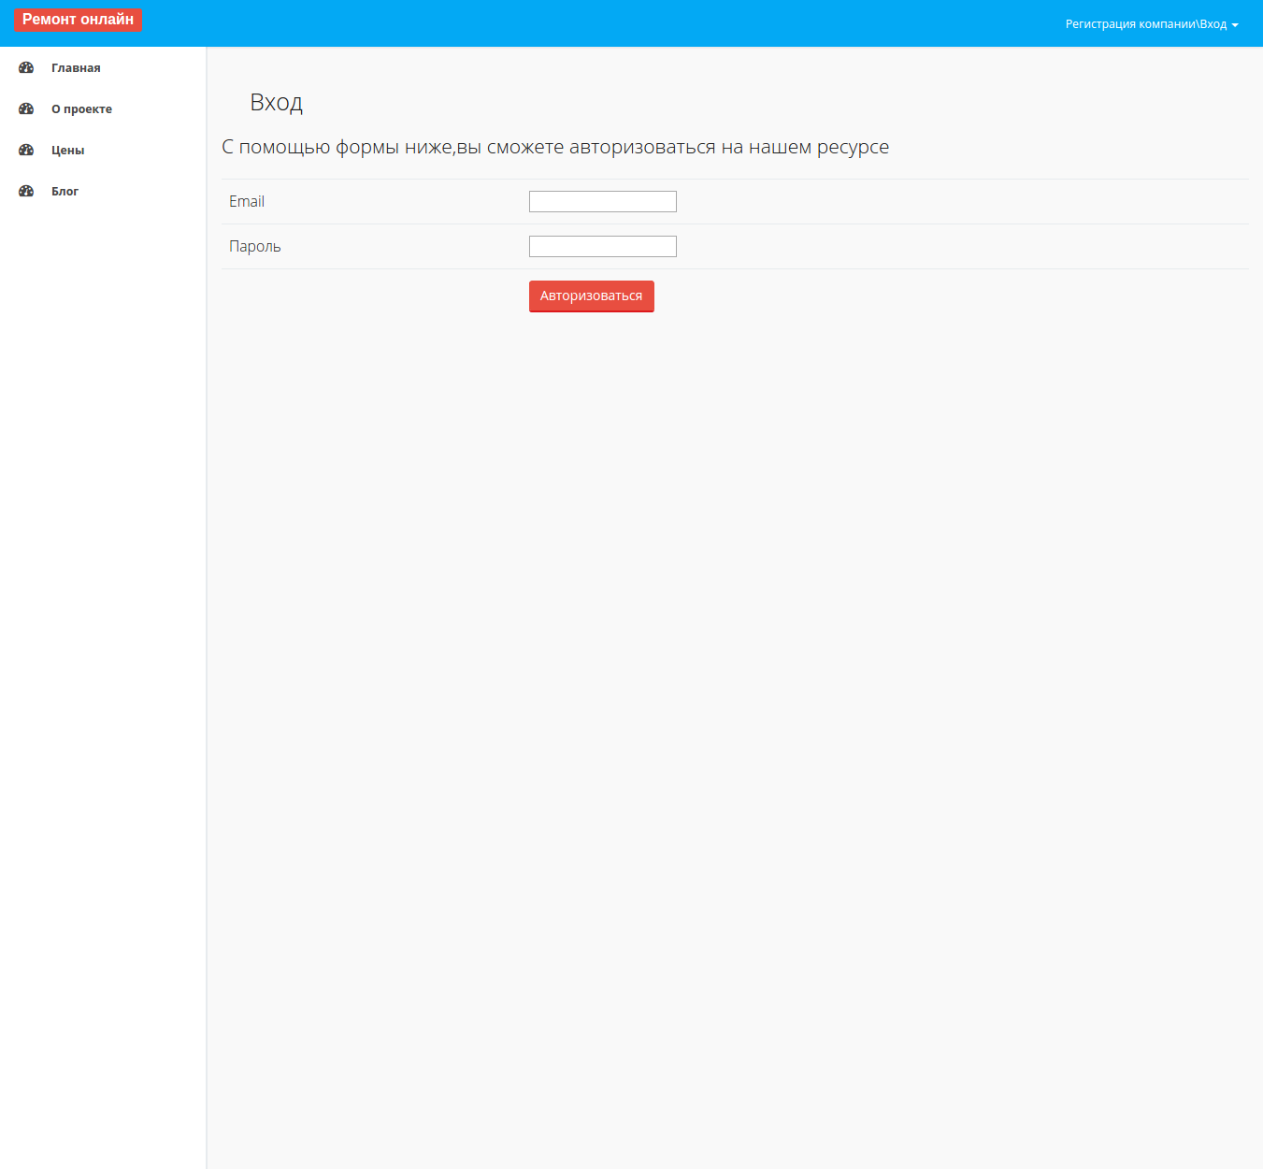The width and height of the screenshot is (1263, 1169).
Task: Click the dashboard icon beside Цены
Action: 26,150
